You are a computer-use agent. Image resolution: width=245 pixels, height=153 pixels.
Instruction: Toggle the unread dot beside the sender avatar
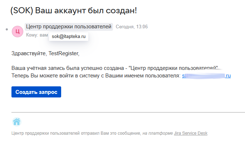point(7,29)
